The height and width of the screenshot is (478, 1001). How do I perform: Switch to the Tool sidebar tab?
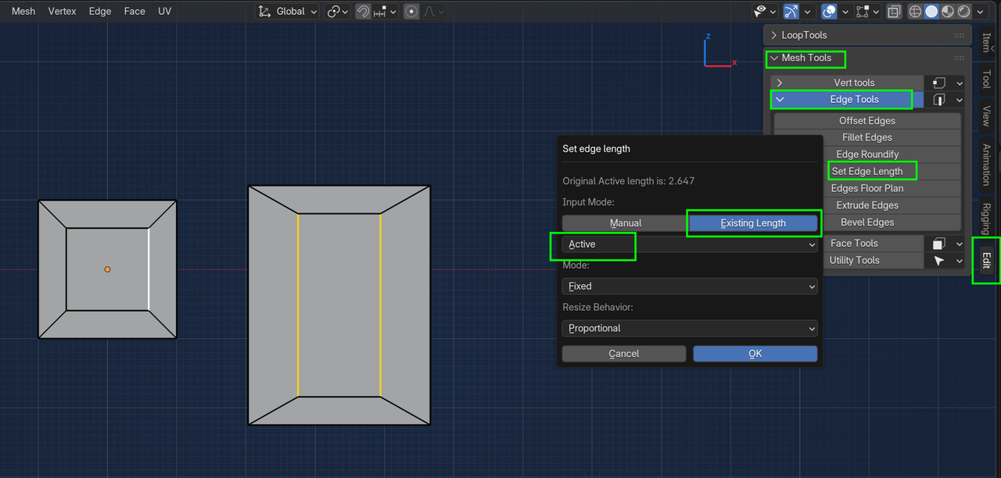(x=986, y=79)
